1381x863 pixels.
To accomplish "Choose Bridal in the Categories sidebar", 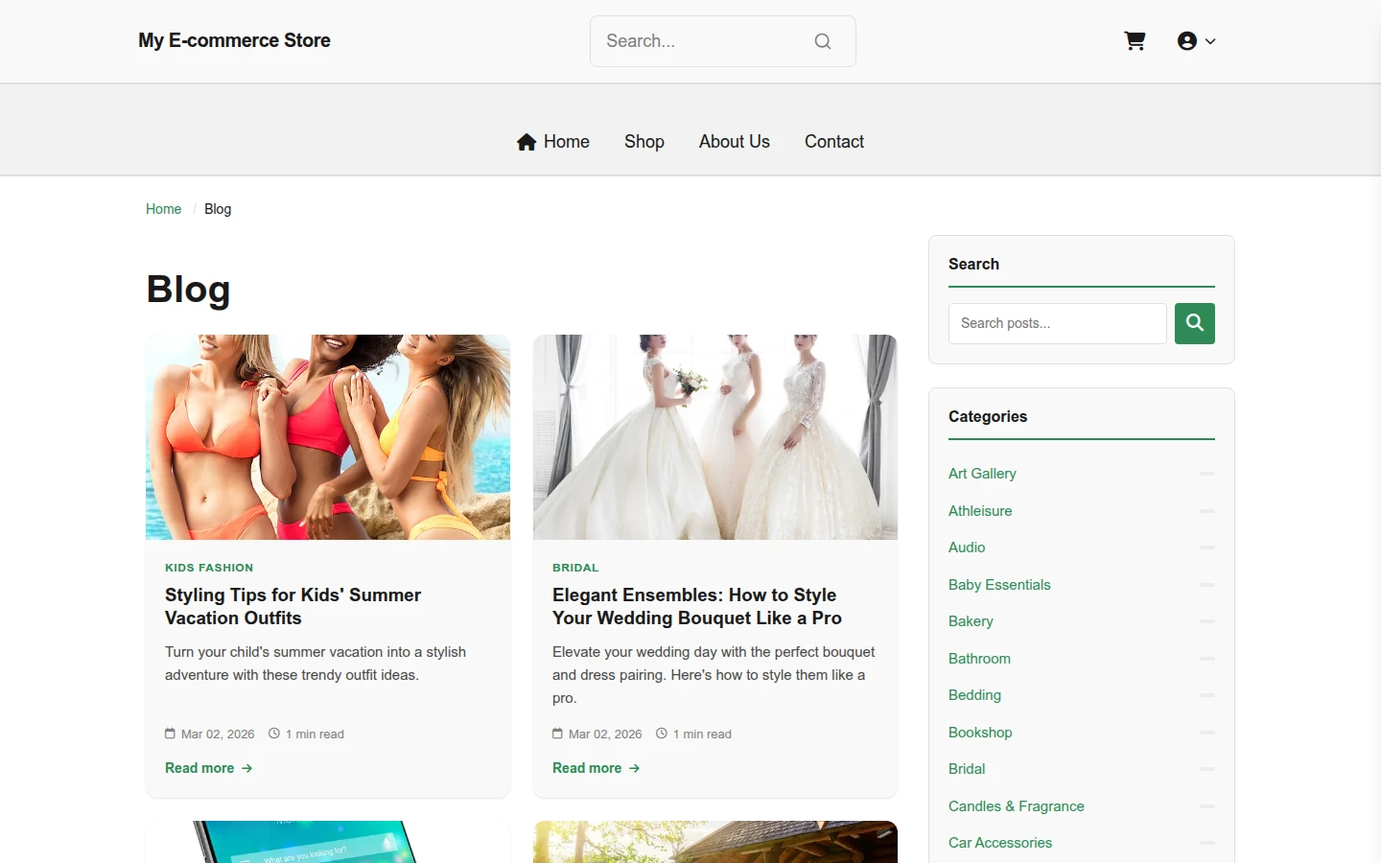I will (x=967, y=769).
